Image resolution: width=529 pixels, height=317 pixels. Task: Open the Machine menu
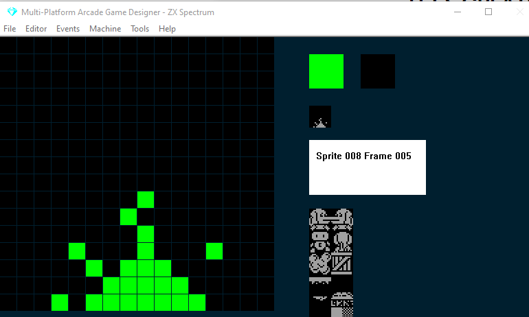pyautogui.click(x=105, y=29)
